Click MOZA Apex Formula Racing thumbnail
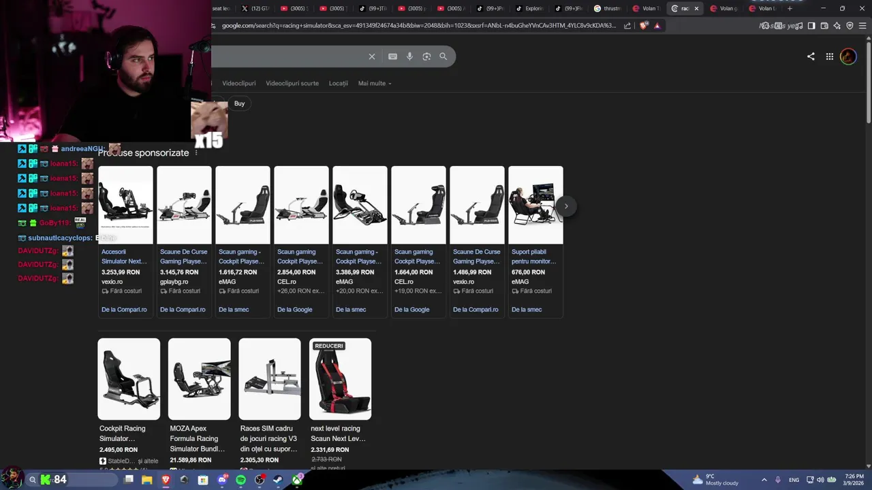 (x=200, y=379)
